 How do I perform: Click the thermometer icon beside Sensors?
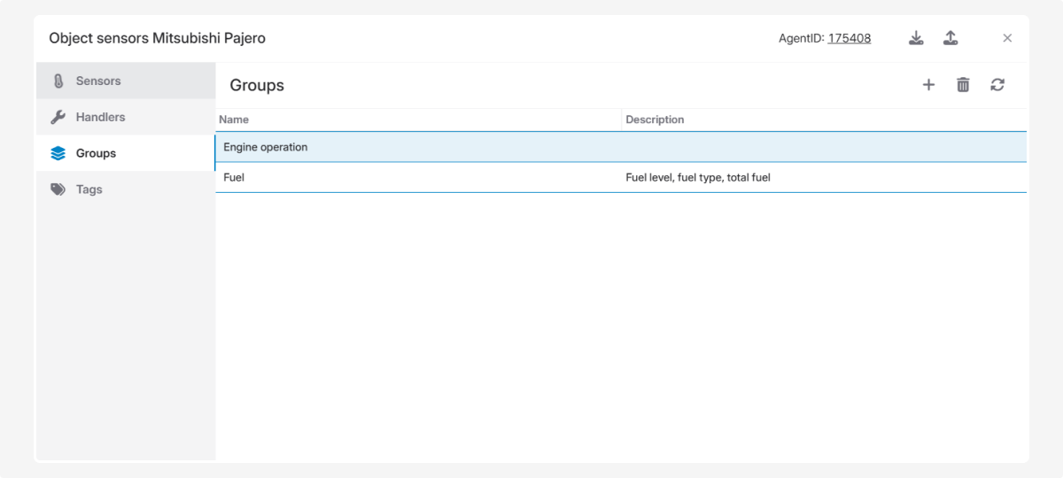click(58, 81)
